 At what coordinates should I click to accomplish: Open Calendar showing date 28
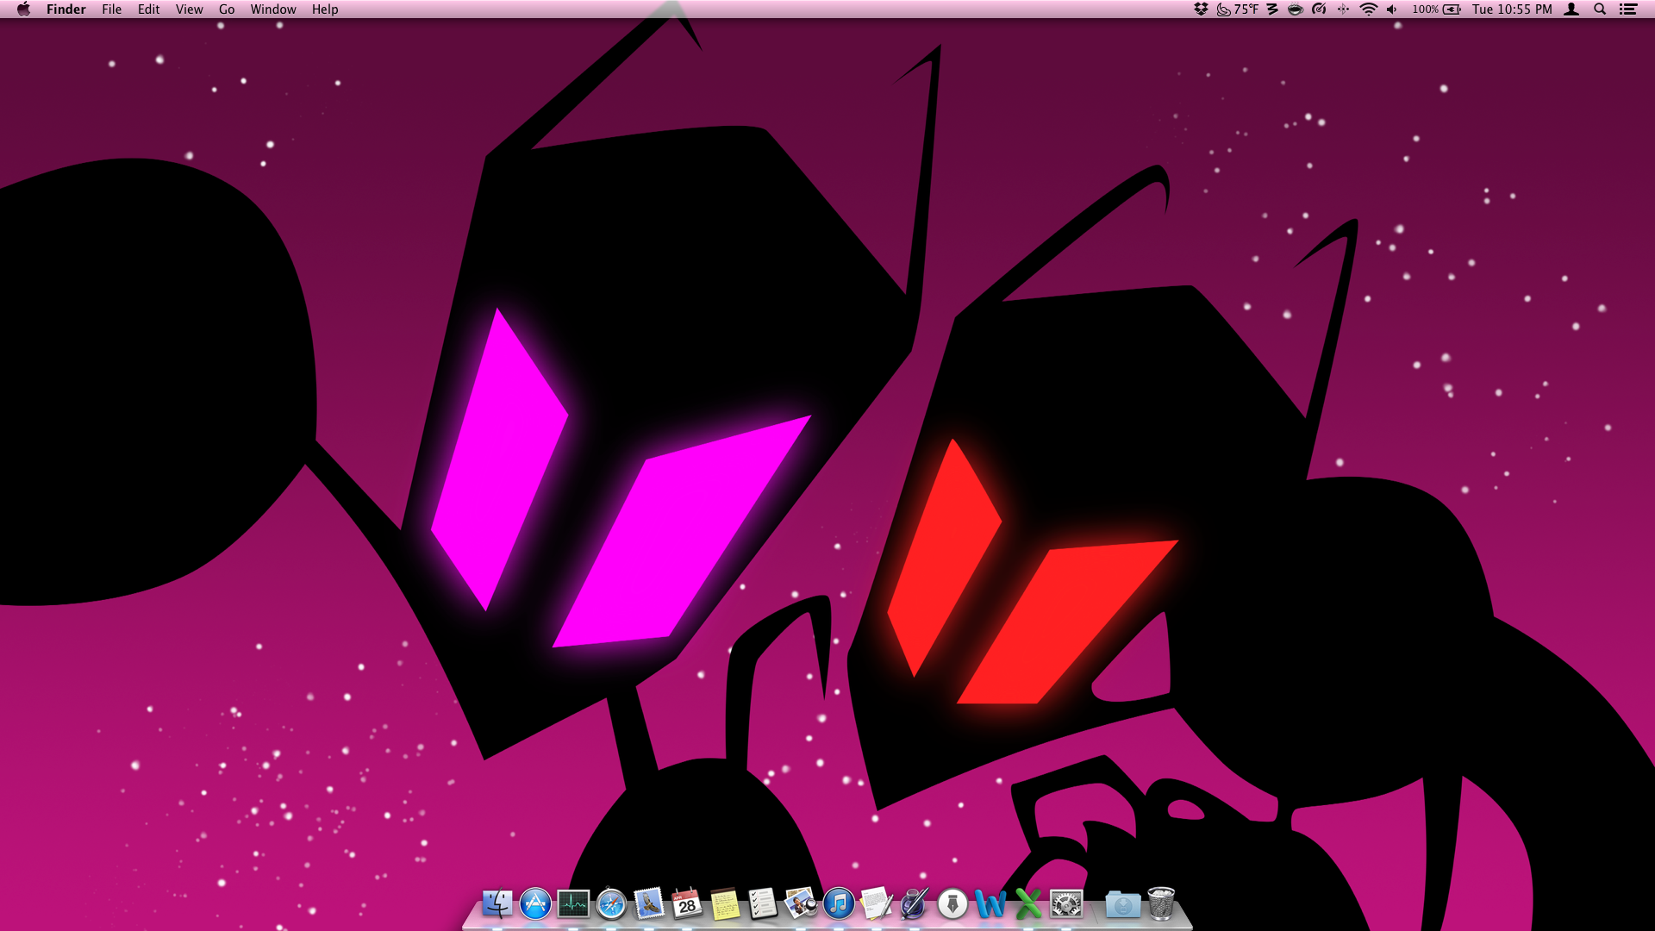click(687, 903)
